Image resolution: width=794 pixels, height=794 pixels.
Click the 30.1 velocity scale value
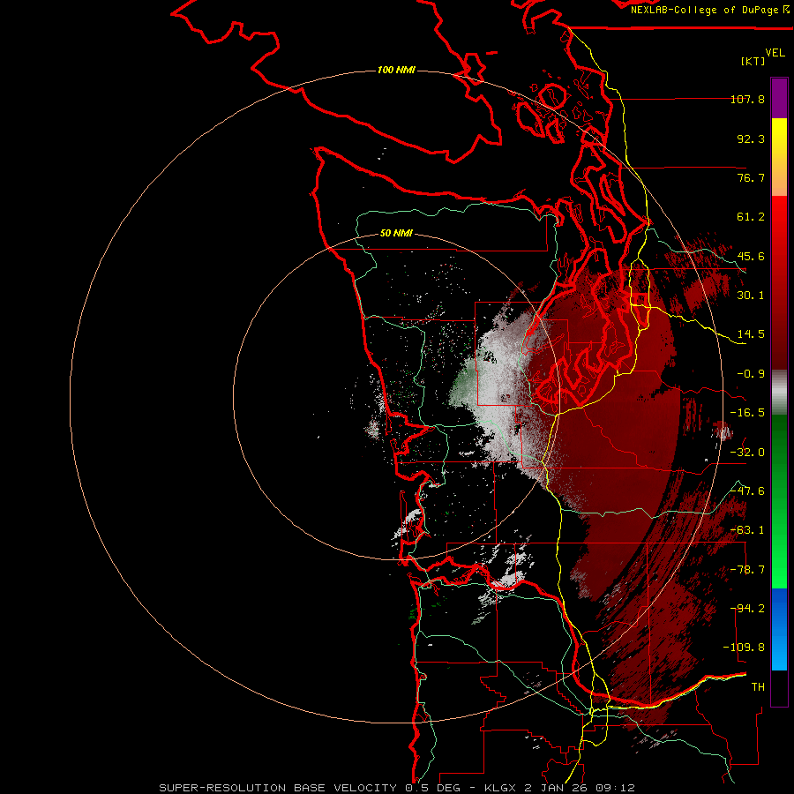[x=751, y=296]
